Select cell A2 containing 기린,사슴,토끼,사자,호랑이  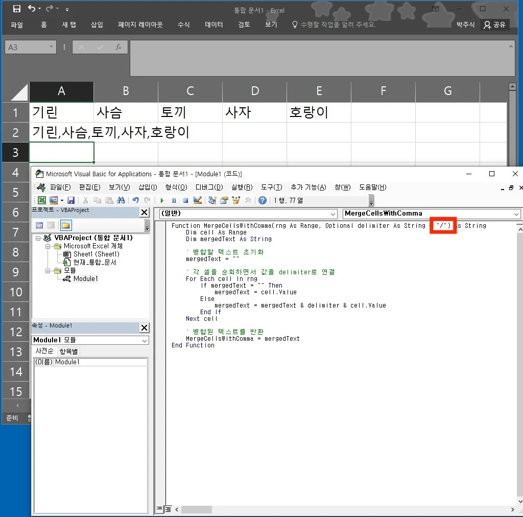coord(61,132)
